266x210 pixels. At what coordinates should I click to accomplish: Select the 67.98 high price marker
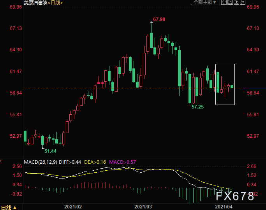(159, 19)
